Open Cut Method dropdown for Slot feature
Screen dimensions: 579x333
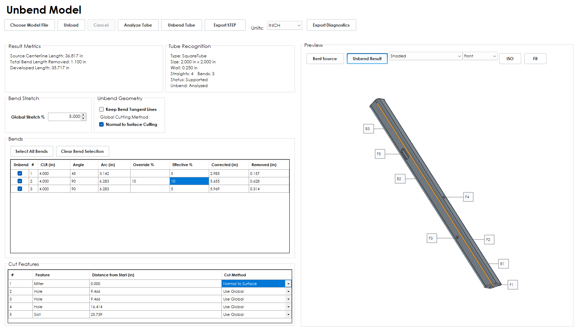pyautogui.click(x=288, y=314)
